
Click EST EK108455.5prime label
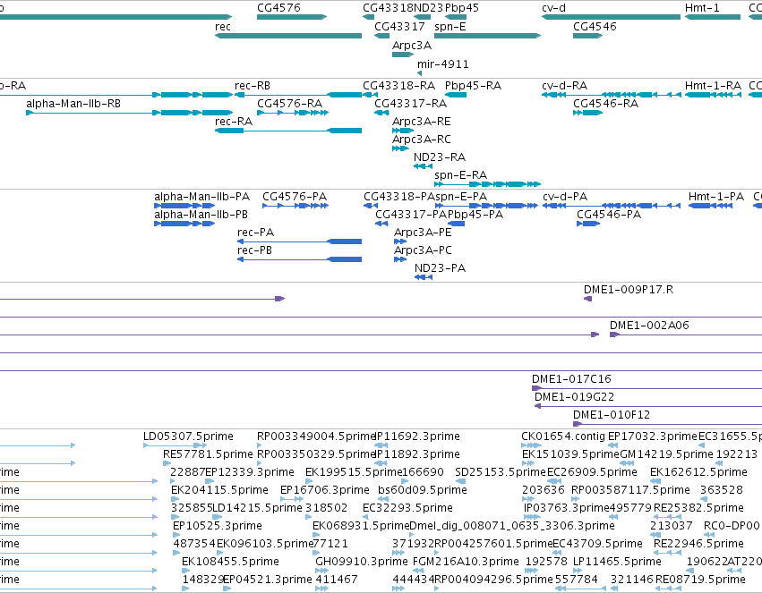coord(230,562)
